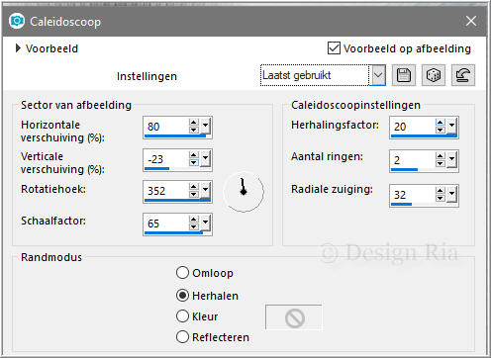The image size is (491, 358).
Task: Open Schaalfactor slider dropdown arrow
Action: (205, 223)
